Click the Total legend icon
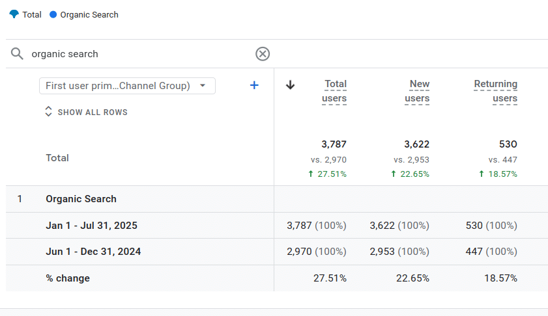 point(14,14)
